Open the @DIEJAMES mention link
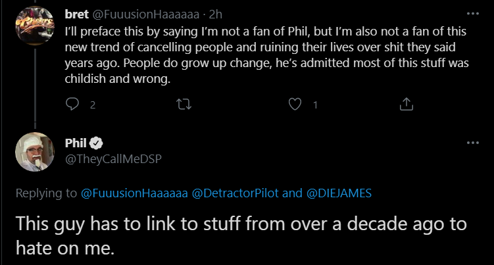Image resolution: width=494 pixels, height=265 pixels. [x=339, y=193]
